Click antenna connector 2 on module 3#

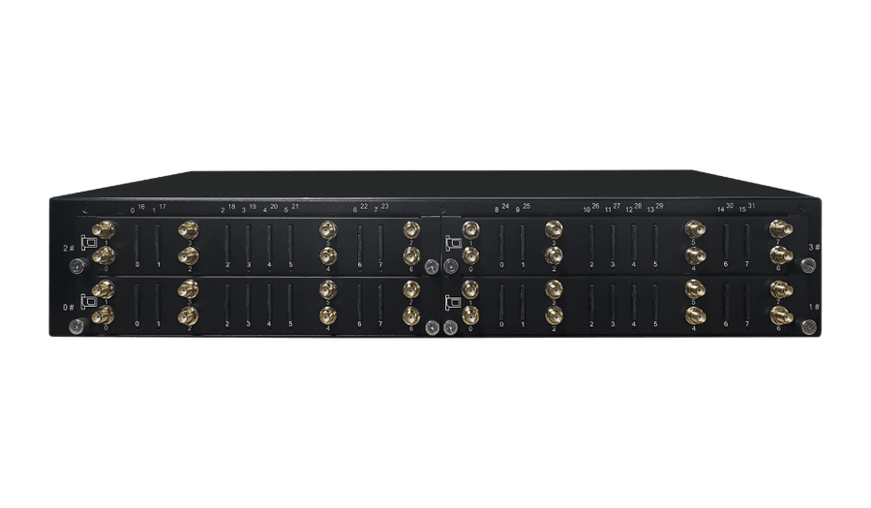point(554,256)
